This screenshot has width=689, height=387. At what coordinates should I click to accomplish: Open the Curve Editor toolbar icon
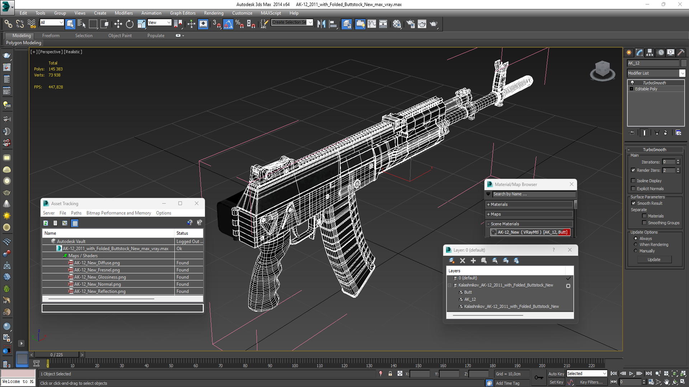[372, 24]
